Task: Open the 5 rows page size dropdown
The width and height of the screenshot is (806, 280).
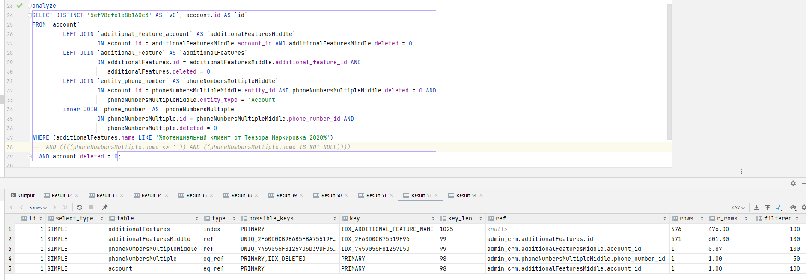Action: pos(38,207)
